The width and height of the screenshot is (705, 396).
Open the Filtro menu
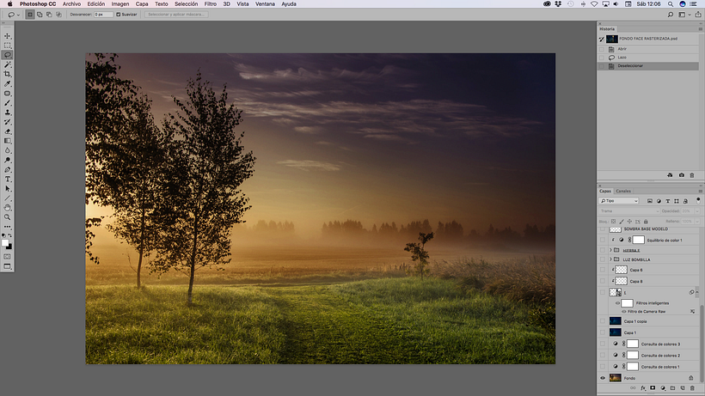210,4
